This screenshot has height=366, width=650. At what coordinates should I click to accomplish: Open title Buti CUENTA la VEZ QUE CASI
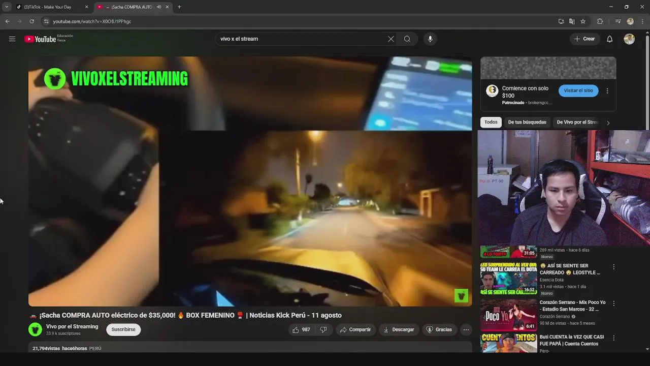[572, 340]
